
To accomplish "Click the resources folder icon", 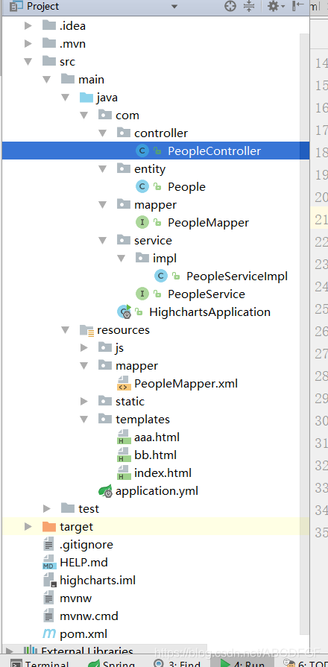I will coord(86,330).
